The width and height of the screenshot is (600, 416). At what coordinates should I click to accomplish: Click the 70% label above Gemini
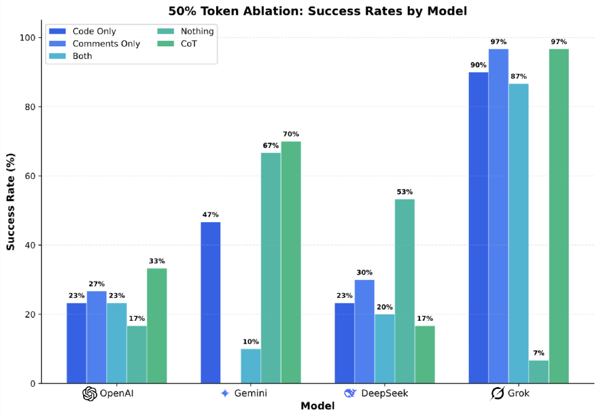(x=291, y=134)
